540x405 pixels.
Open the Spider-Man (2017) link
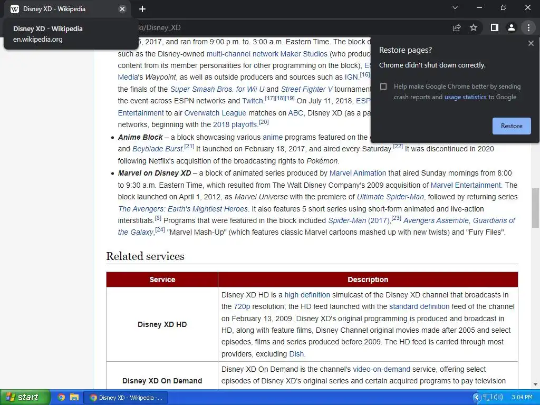(x=359, y=221)
